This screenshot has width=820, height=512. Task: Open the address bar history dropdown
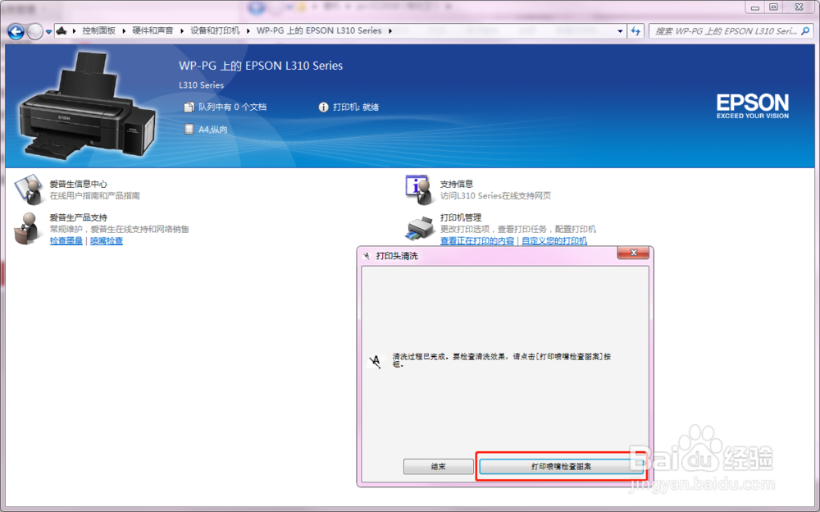coord(620,31)
